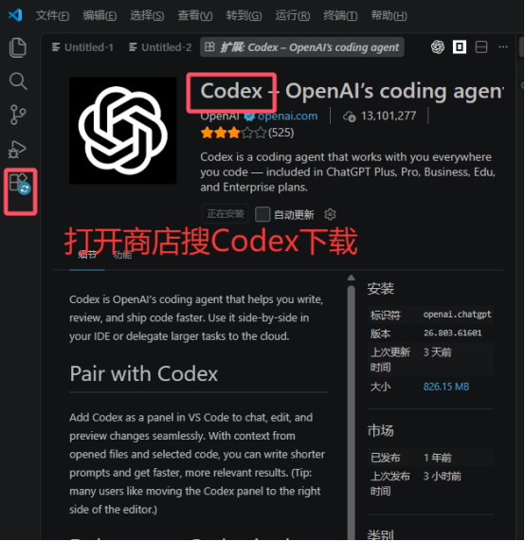Open the 转到(G) menu
The image size is (525, 541).
pyautogui.click(x=244, y=15)
